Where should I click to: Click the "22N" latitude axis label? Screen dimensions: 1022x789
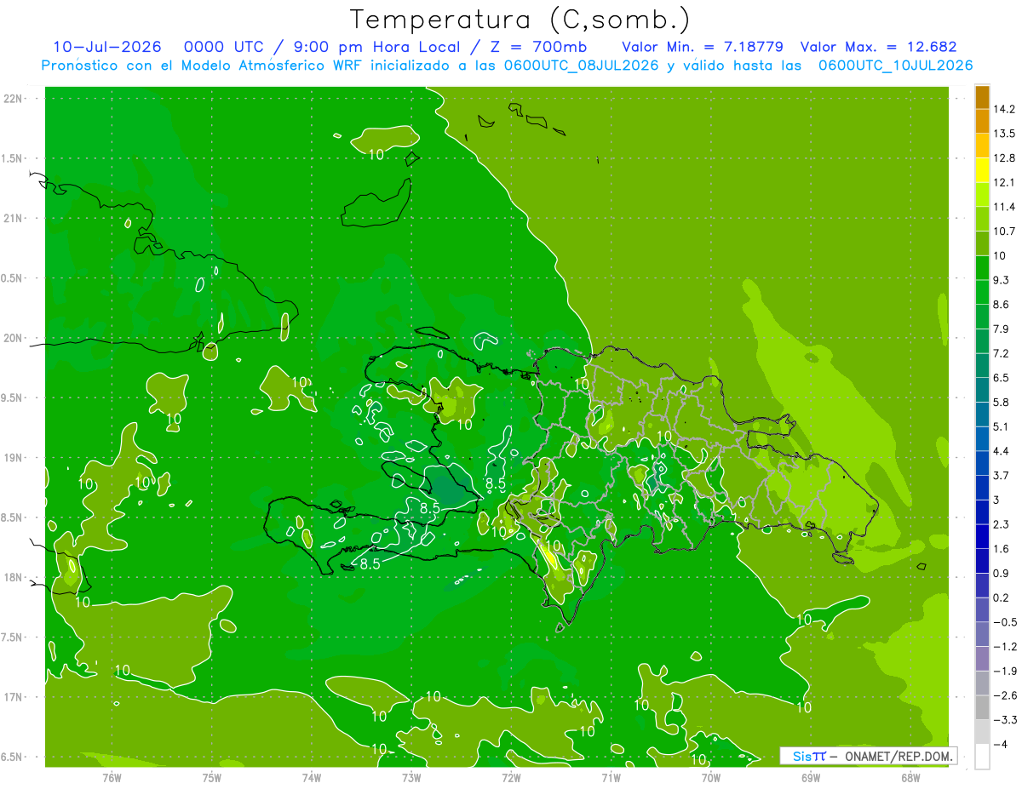14,99
